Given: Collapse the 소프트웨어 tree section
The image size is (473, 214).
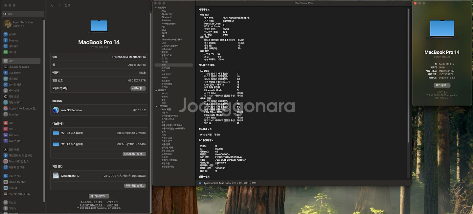Looking at the screenshot, I should [x=156, y=106].
